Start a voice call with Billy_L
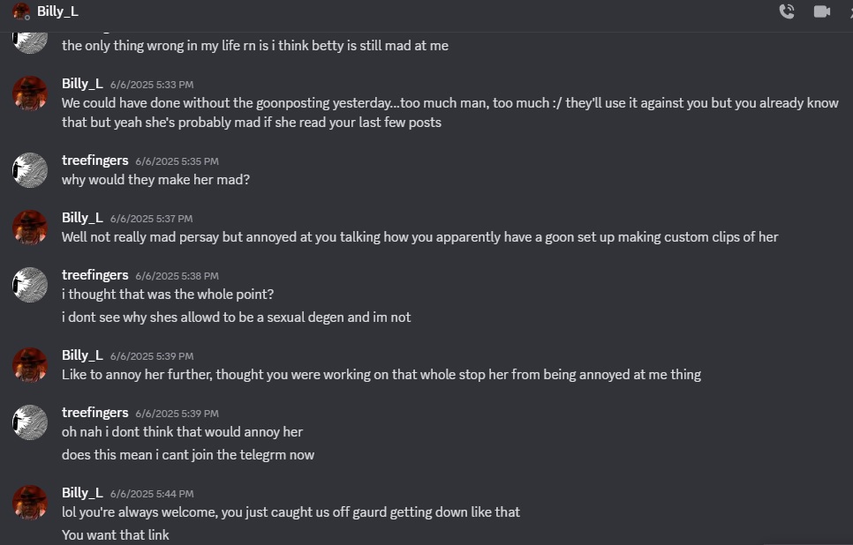Screen dimensions: 853x545 (x=787, y=11)
